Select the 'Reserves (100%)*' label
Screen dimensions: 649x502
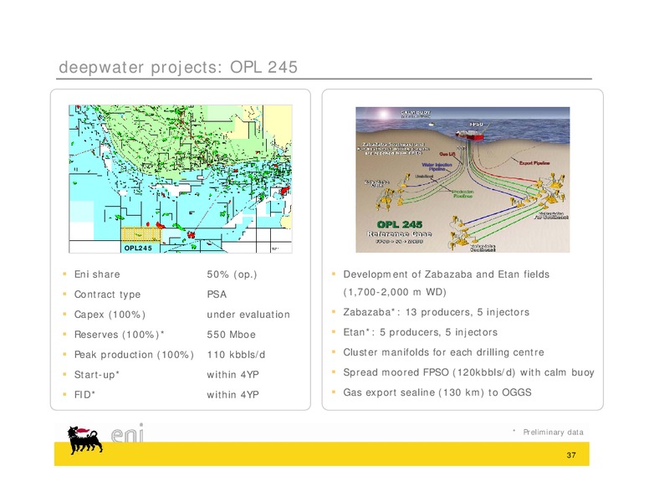(120, 335)
